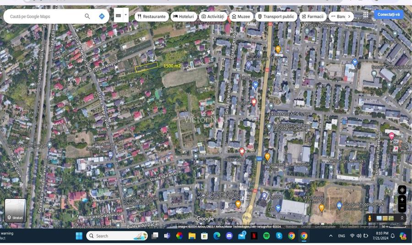Viewport: 412px width, 245px height.
Task: Select the Transport public category chip
Action: (276, 16)
